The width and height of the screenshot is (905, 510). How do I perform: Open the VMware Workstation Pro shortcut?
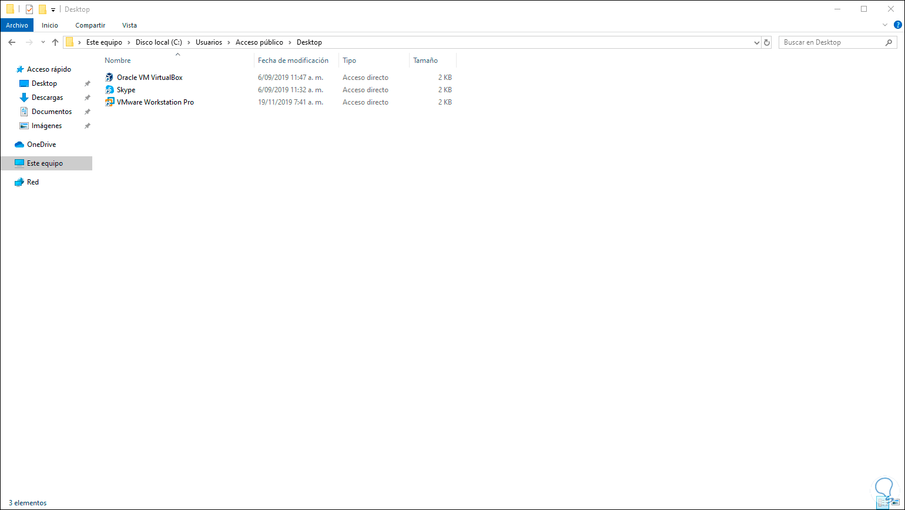(155, 102)
